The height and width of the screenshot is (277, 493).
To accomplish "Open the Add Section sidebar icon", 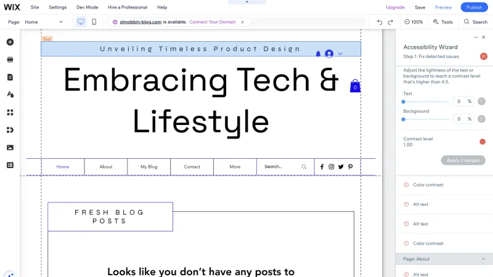I will 10,60.
